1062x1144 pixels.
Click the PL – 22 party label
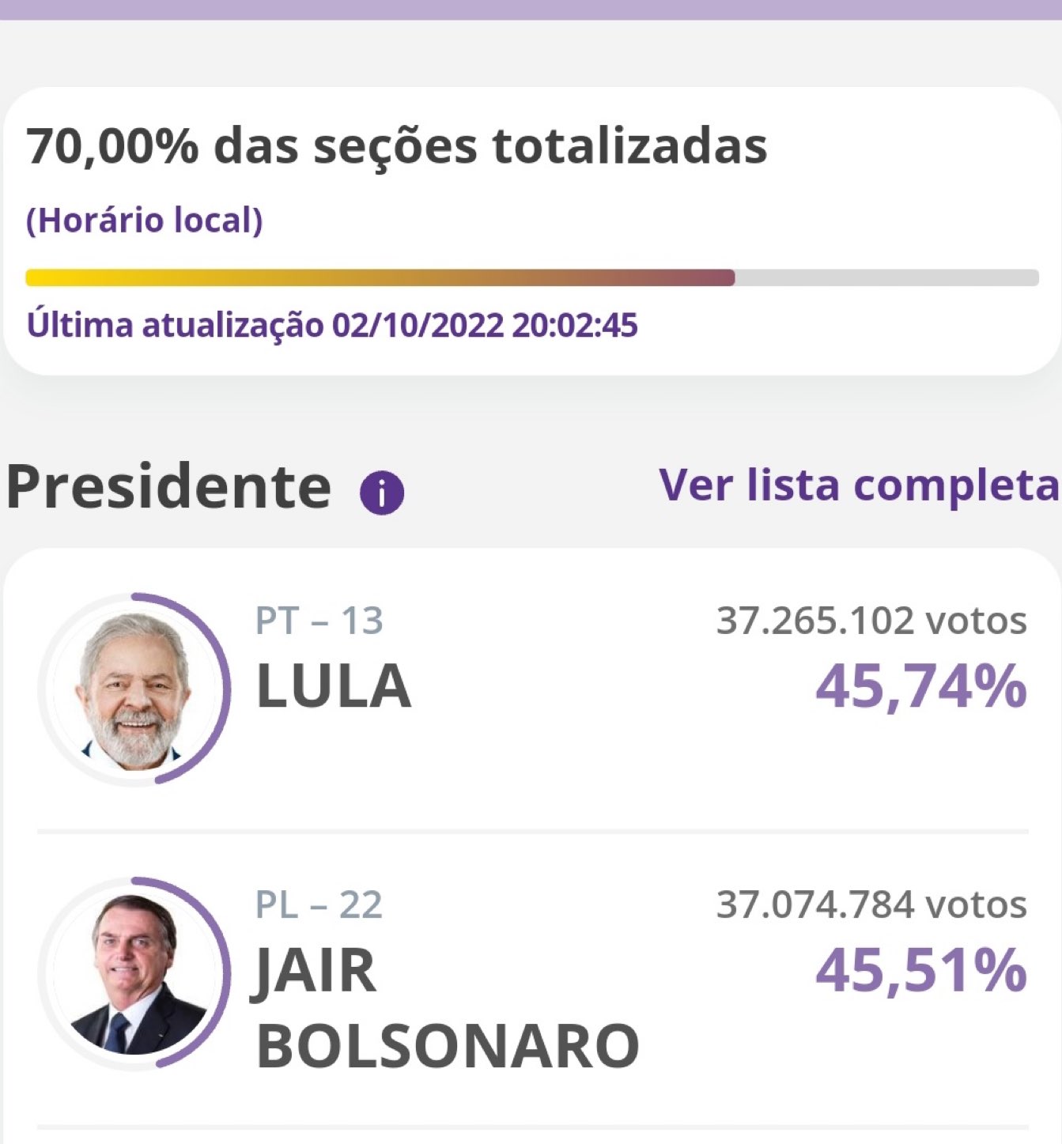[319, 905]
